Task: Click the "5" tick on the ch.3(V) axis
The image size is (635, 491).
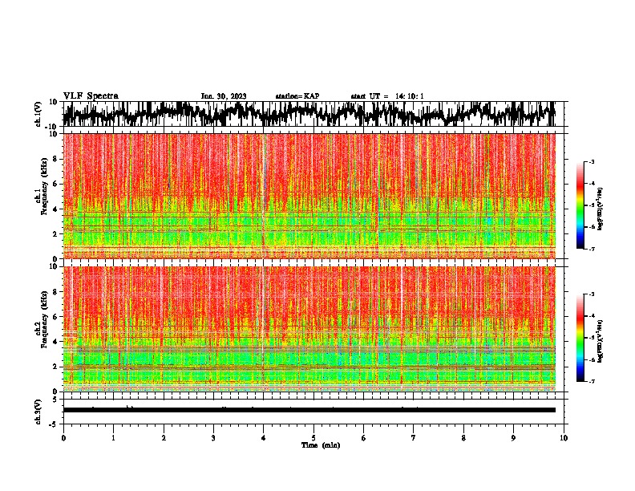Action: (55, 400)
